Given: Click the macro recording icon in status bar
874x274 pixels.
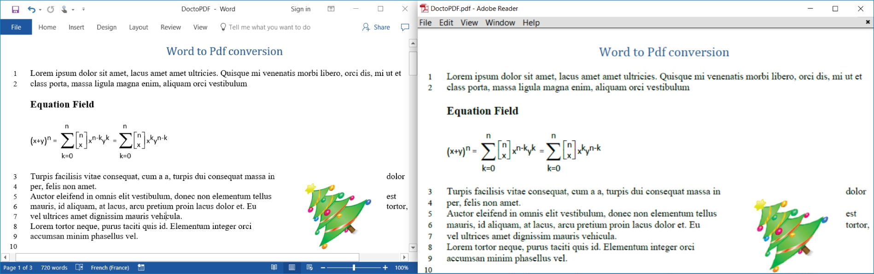Looking at the screenshot, I should click(141, 268).
